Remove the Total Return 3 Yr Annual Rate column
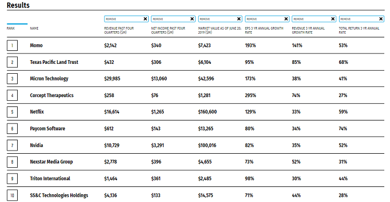This screenshot has width=390, height=202. tap(381, 19)
